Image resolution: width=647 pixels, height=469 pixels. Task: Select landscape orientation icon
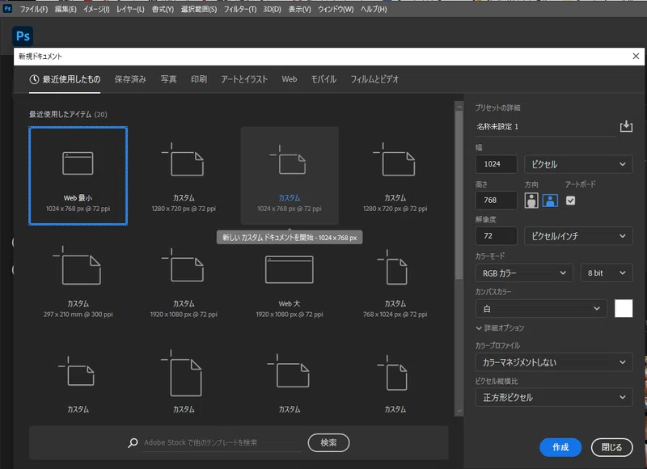(x=550, y=201)
